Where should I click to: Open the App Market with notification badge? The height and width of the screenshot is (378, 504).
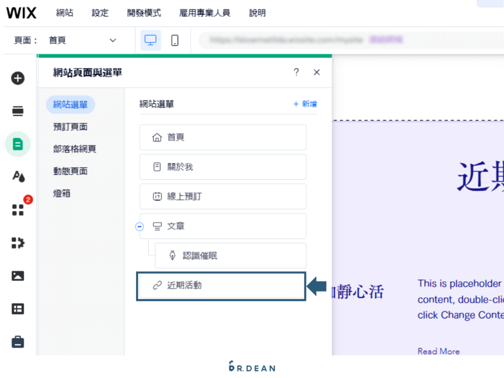(x=18, y=210)
